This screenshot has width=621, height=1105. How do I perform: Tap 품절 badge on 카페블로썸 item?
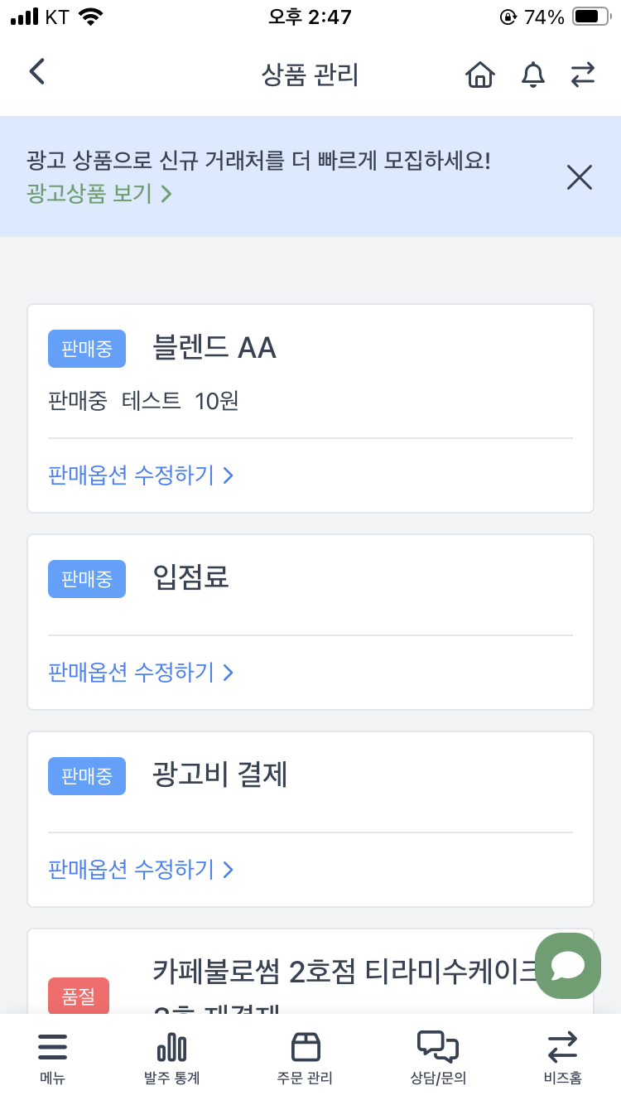79,997
